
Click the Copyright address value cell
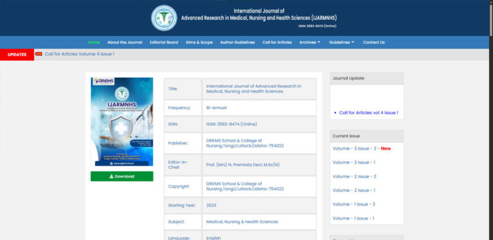[259, 186]
